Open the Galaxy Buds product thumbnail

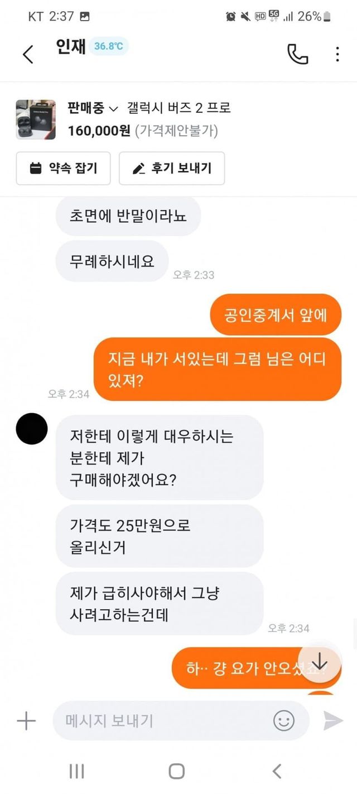(36, 119)
